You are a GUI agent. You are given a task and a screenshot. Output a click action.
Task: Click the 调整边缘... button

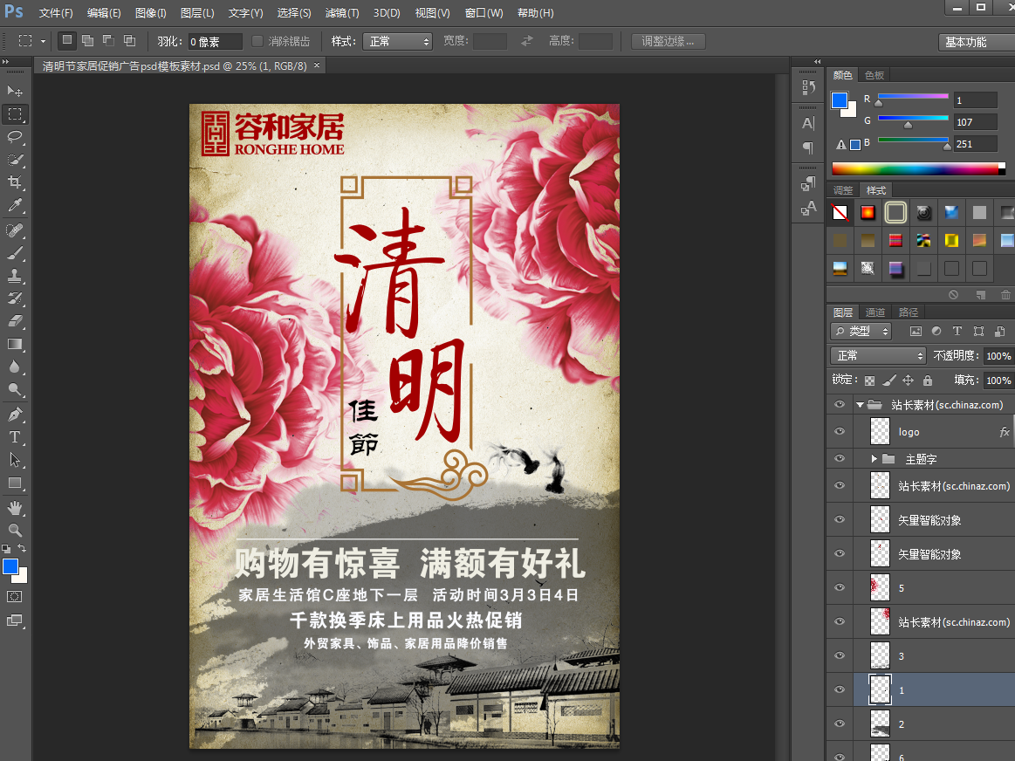[668, 41]
